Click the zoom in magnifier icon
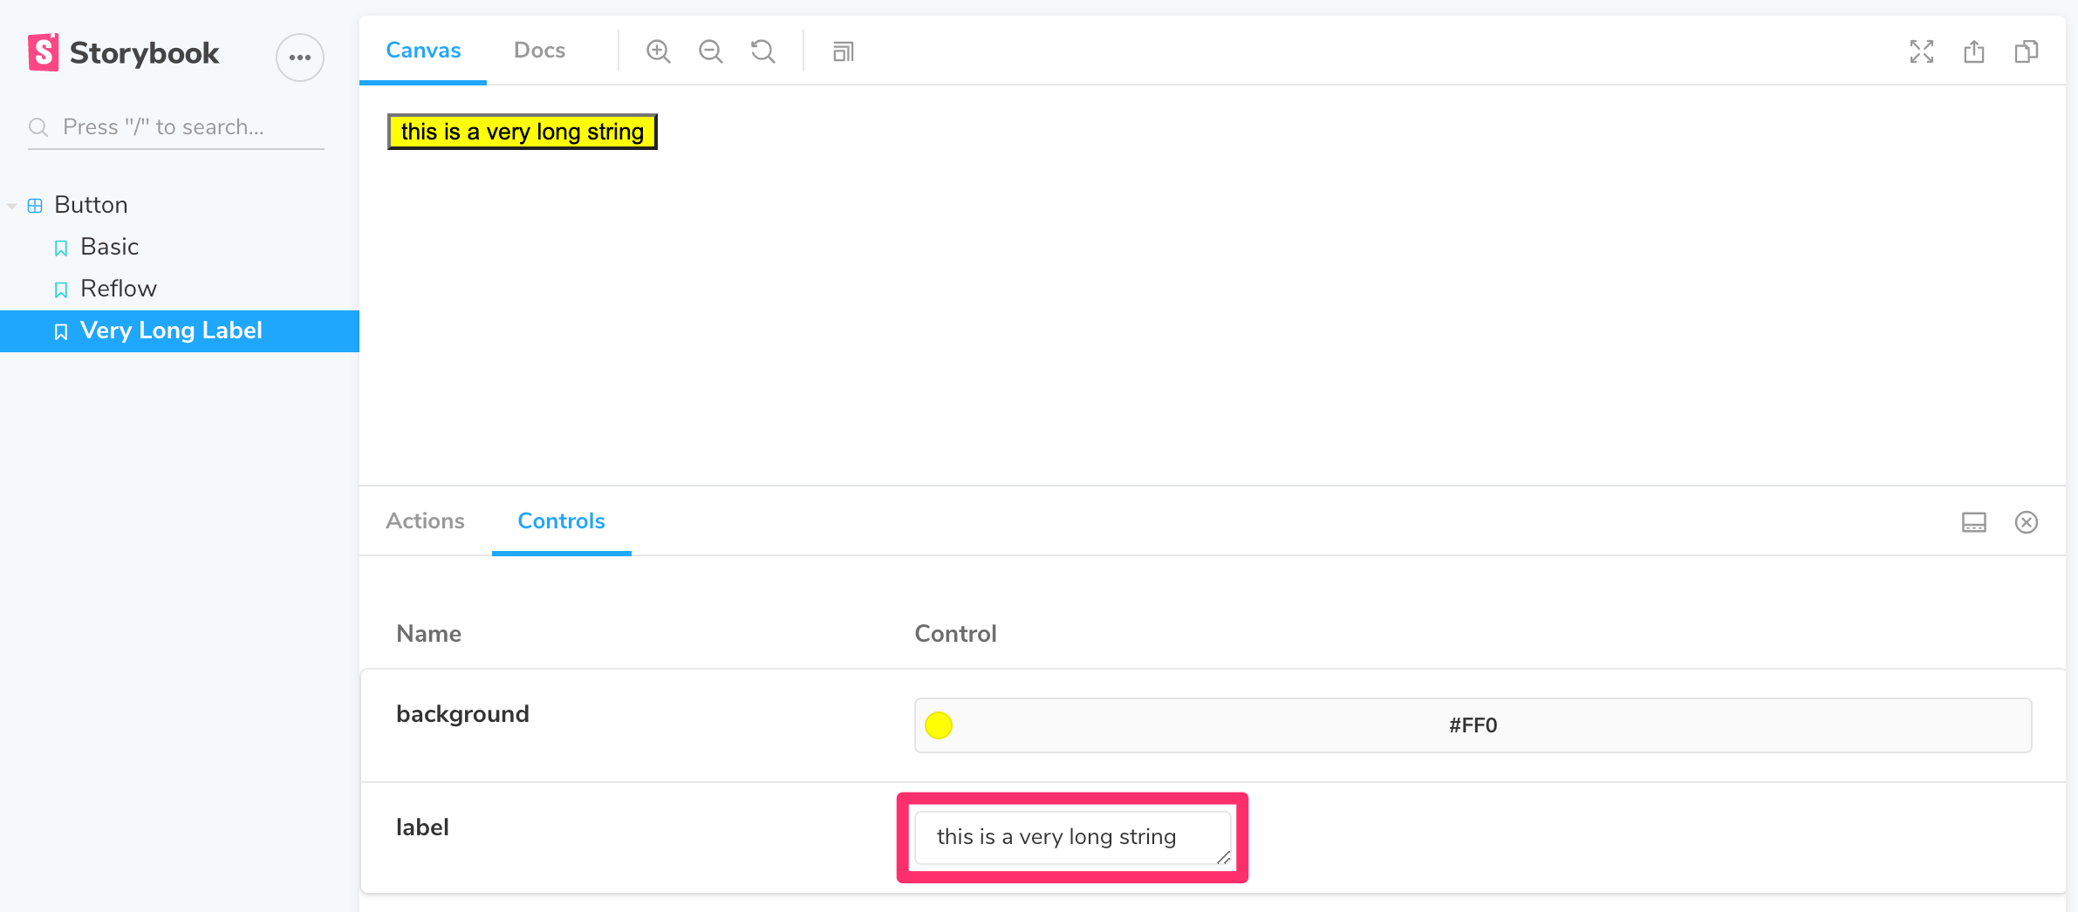This screenshot has width=2078, height=912. [658, 51]
